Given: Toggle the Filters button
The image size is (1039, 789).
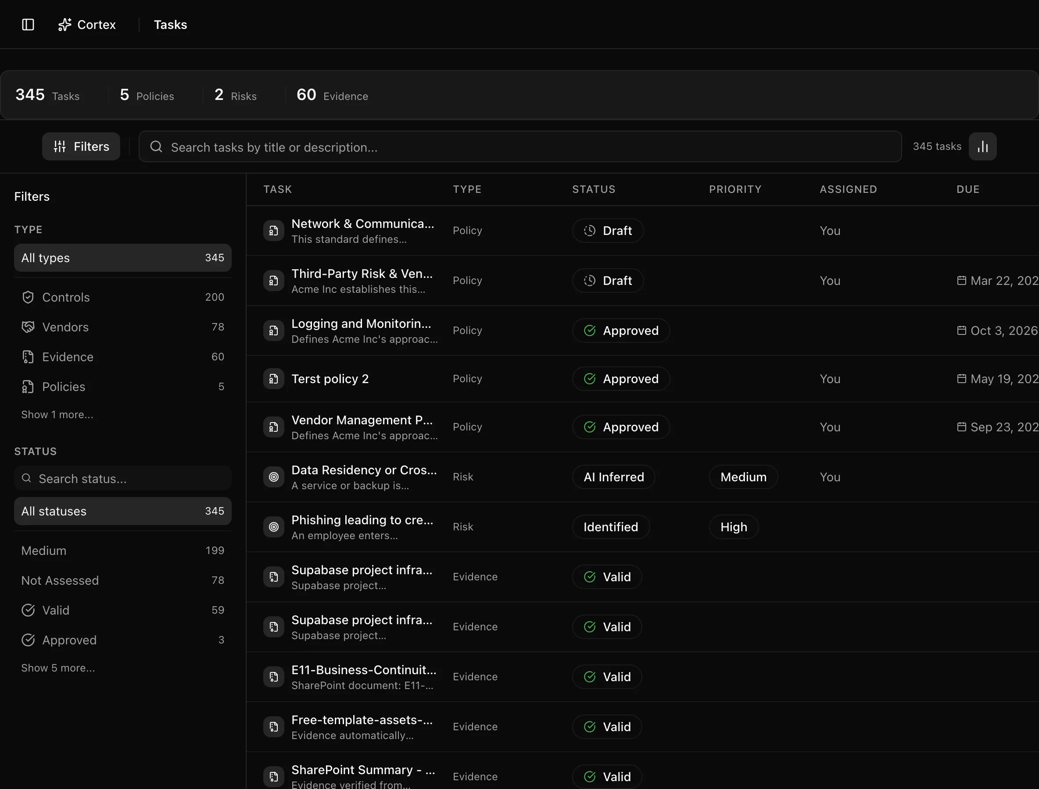Looking at the screenshot, I should [x=81, y=146].
